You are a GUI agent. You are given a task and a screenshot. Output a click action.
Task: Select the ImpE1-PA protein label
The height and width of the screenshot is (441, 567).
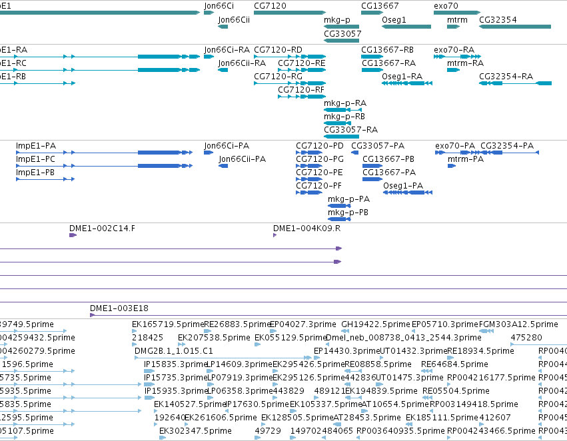pyautogui.click(x=36, y=146)
